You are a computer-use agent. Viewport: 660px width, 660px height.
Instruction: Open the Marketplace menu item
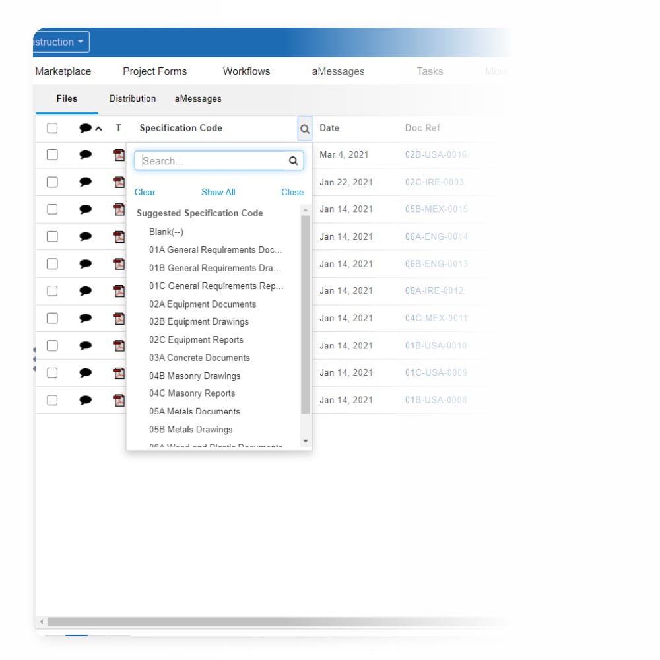tap(63, 71)
